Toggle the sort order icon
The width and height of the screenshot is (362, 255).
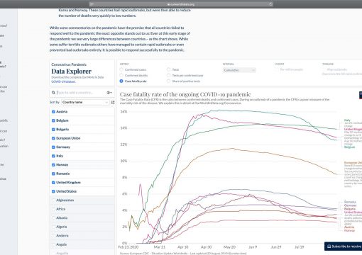(113, 102)
